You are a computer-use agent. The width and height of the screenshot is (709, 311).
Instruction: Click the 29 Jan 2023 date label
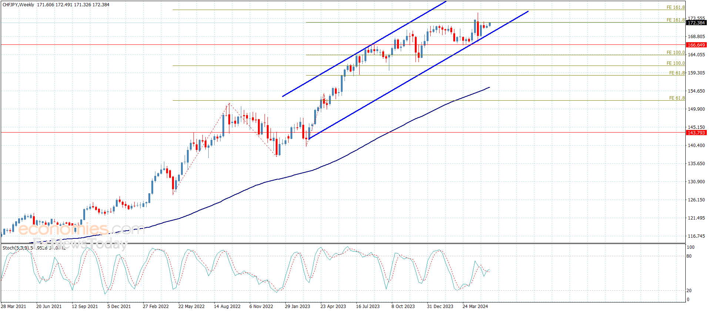(298, 307)
